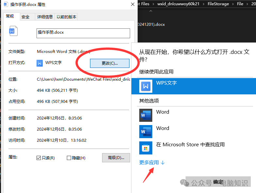Image resolution: width=256 pixels, height=193 pixels.
Task: Select 0241201).docx file in Explorer window
Action: click(151, 24)
